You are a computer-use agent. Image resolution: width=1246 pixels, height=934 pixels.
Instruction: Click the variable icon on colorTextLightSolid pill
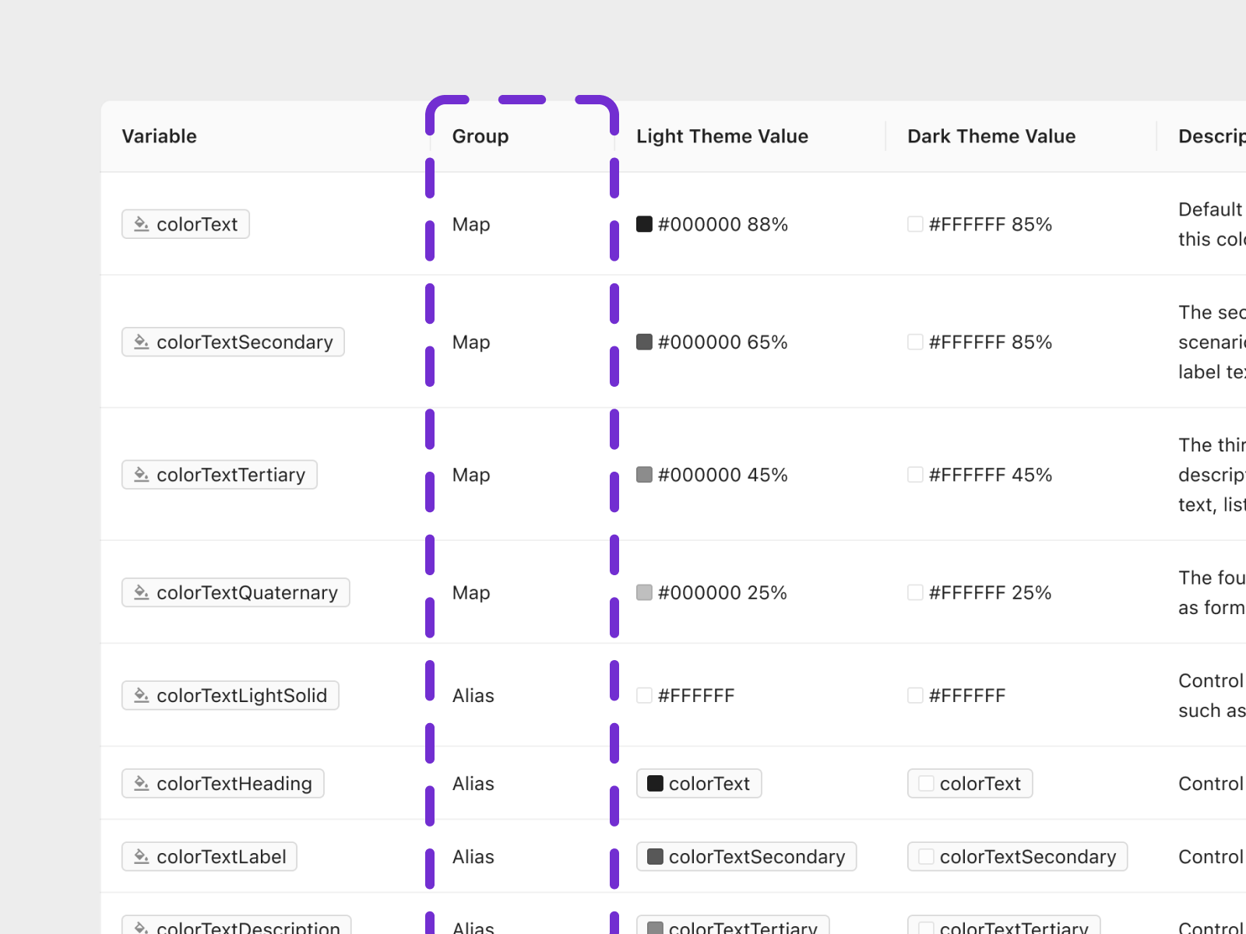tap(141, 695)
